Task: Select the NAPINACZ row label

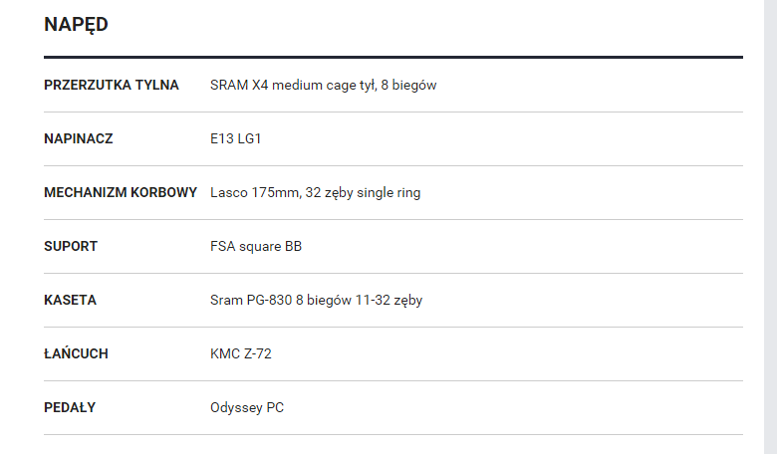Action: tap(79, 138)
